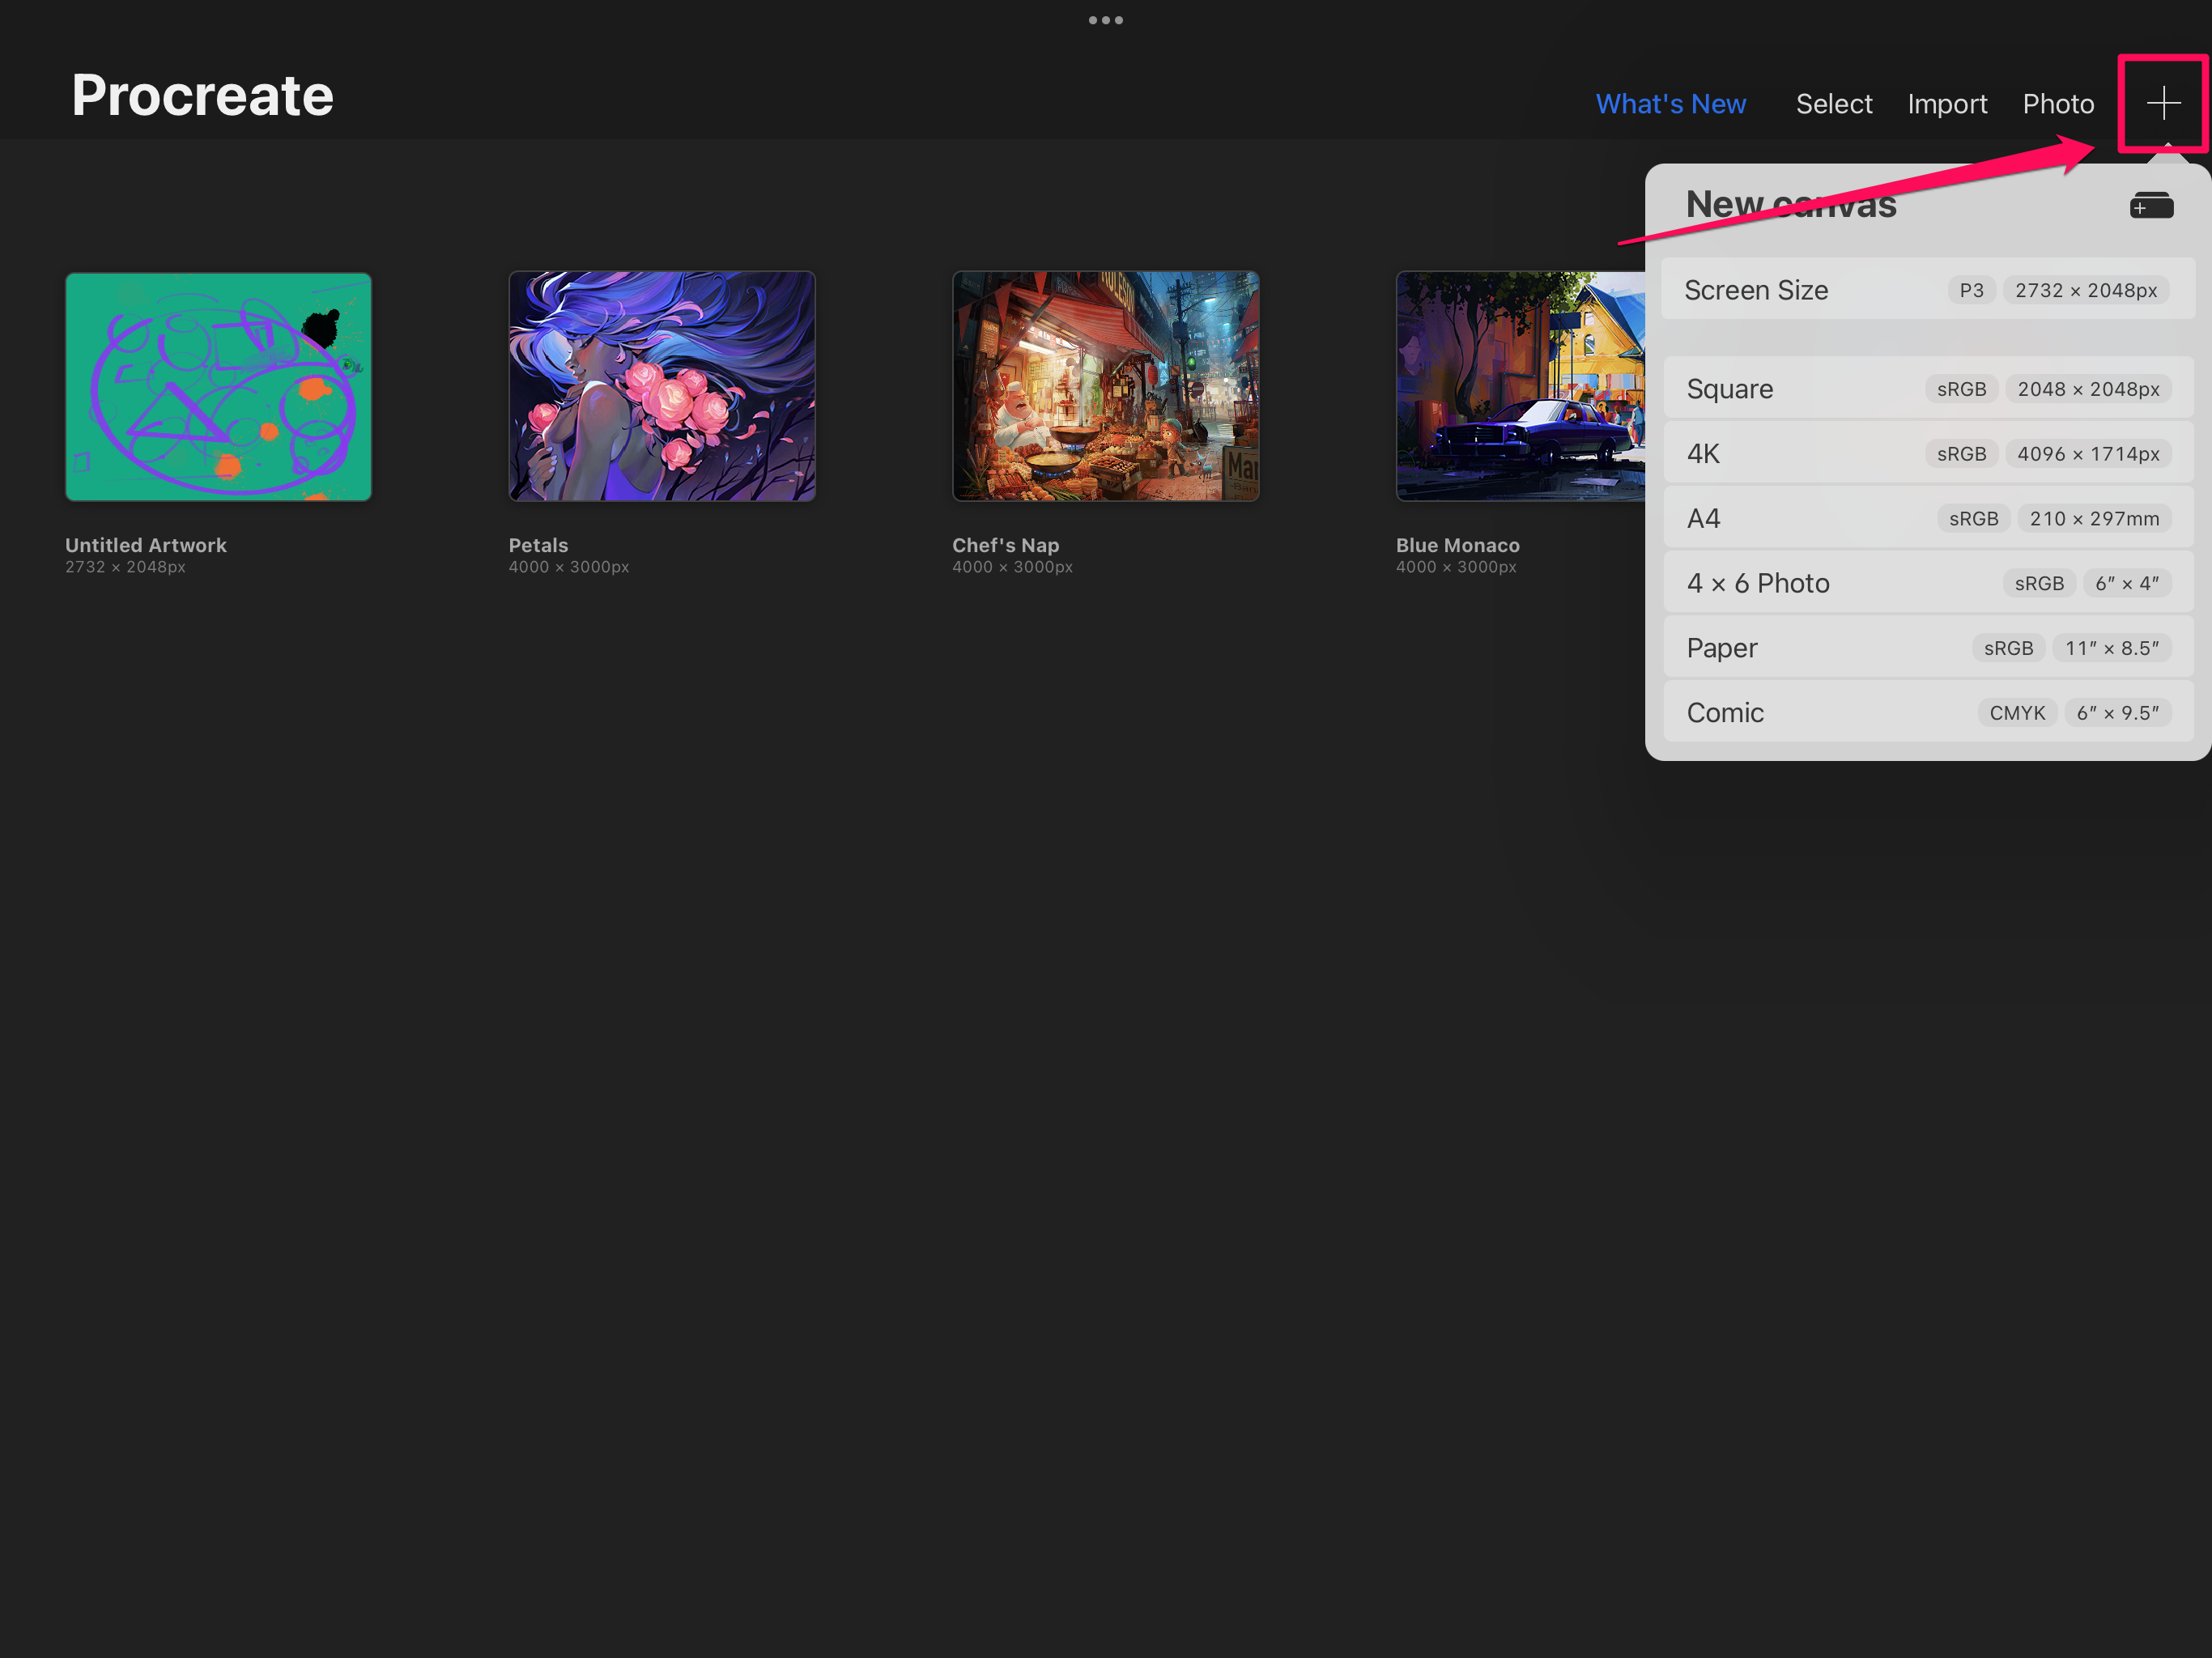
Task: Tap Select in the gallery toolbar
Action: pos(1833,104)
